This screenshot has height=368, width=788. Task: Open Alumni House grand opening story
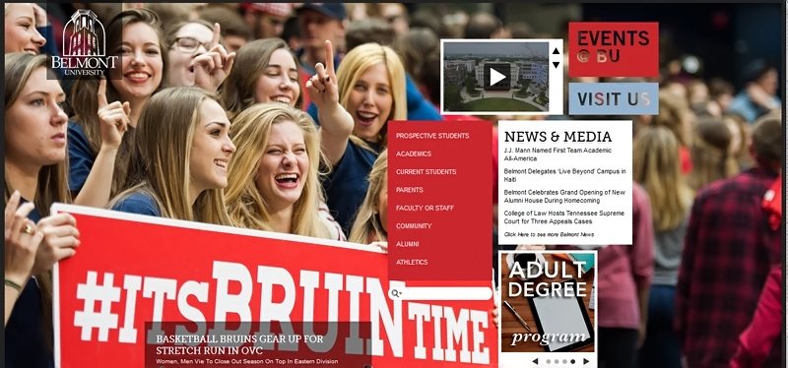pyautogui.click(x=564, y=197)
